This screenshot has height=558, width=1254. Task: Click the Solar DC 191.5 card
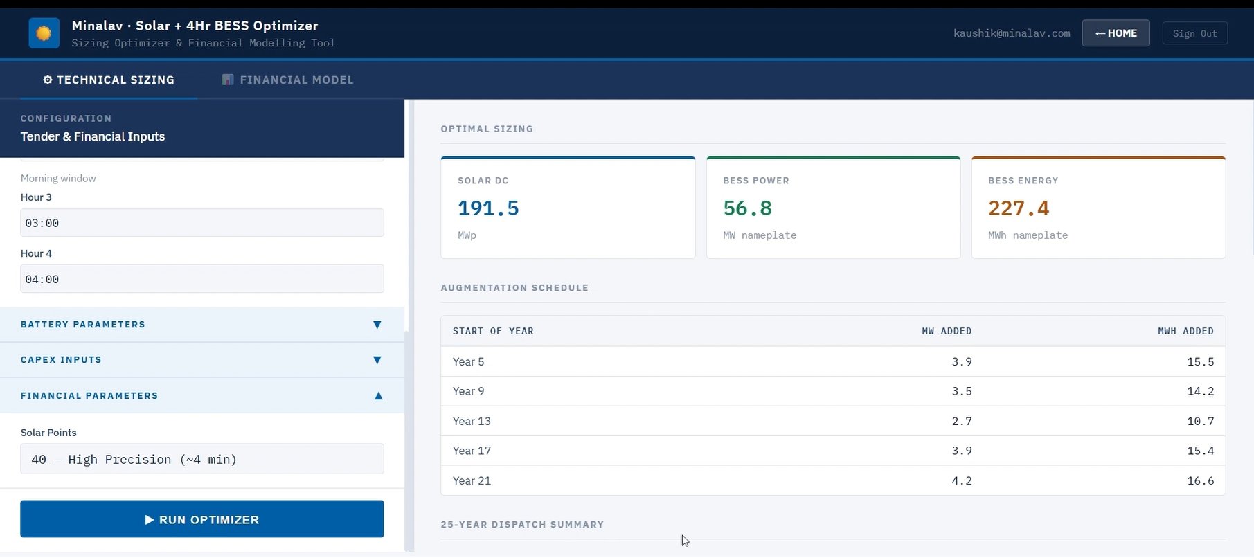pyautogui.click(x=568, y=208)
